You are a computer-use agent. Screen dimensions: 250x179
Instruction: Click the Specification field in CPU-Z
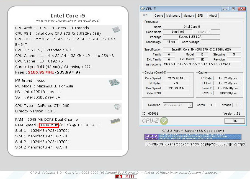[202, 49]
